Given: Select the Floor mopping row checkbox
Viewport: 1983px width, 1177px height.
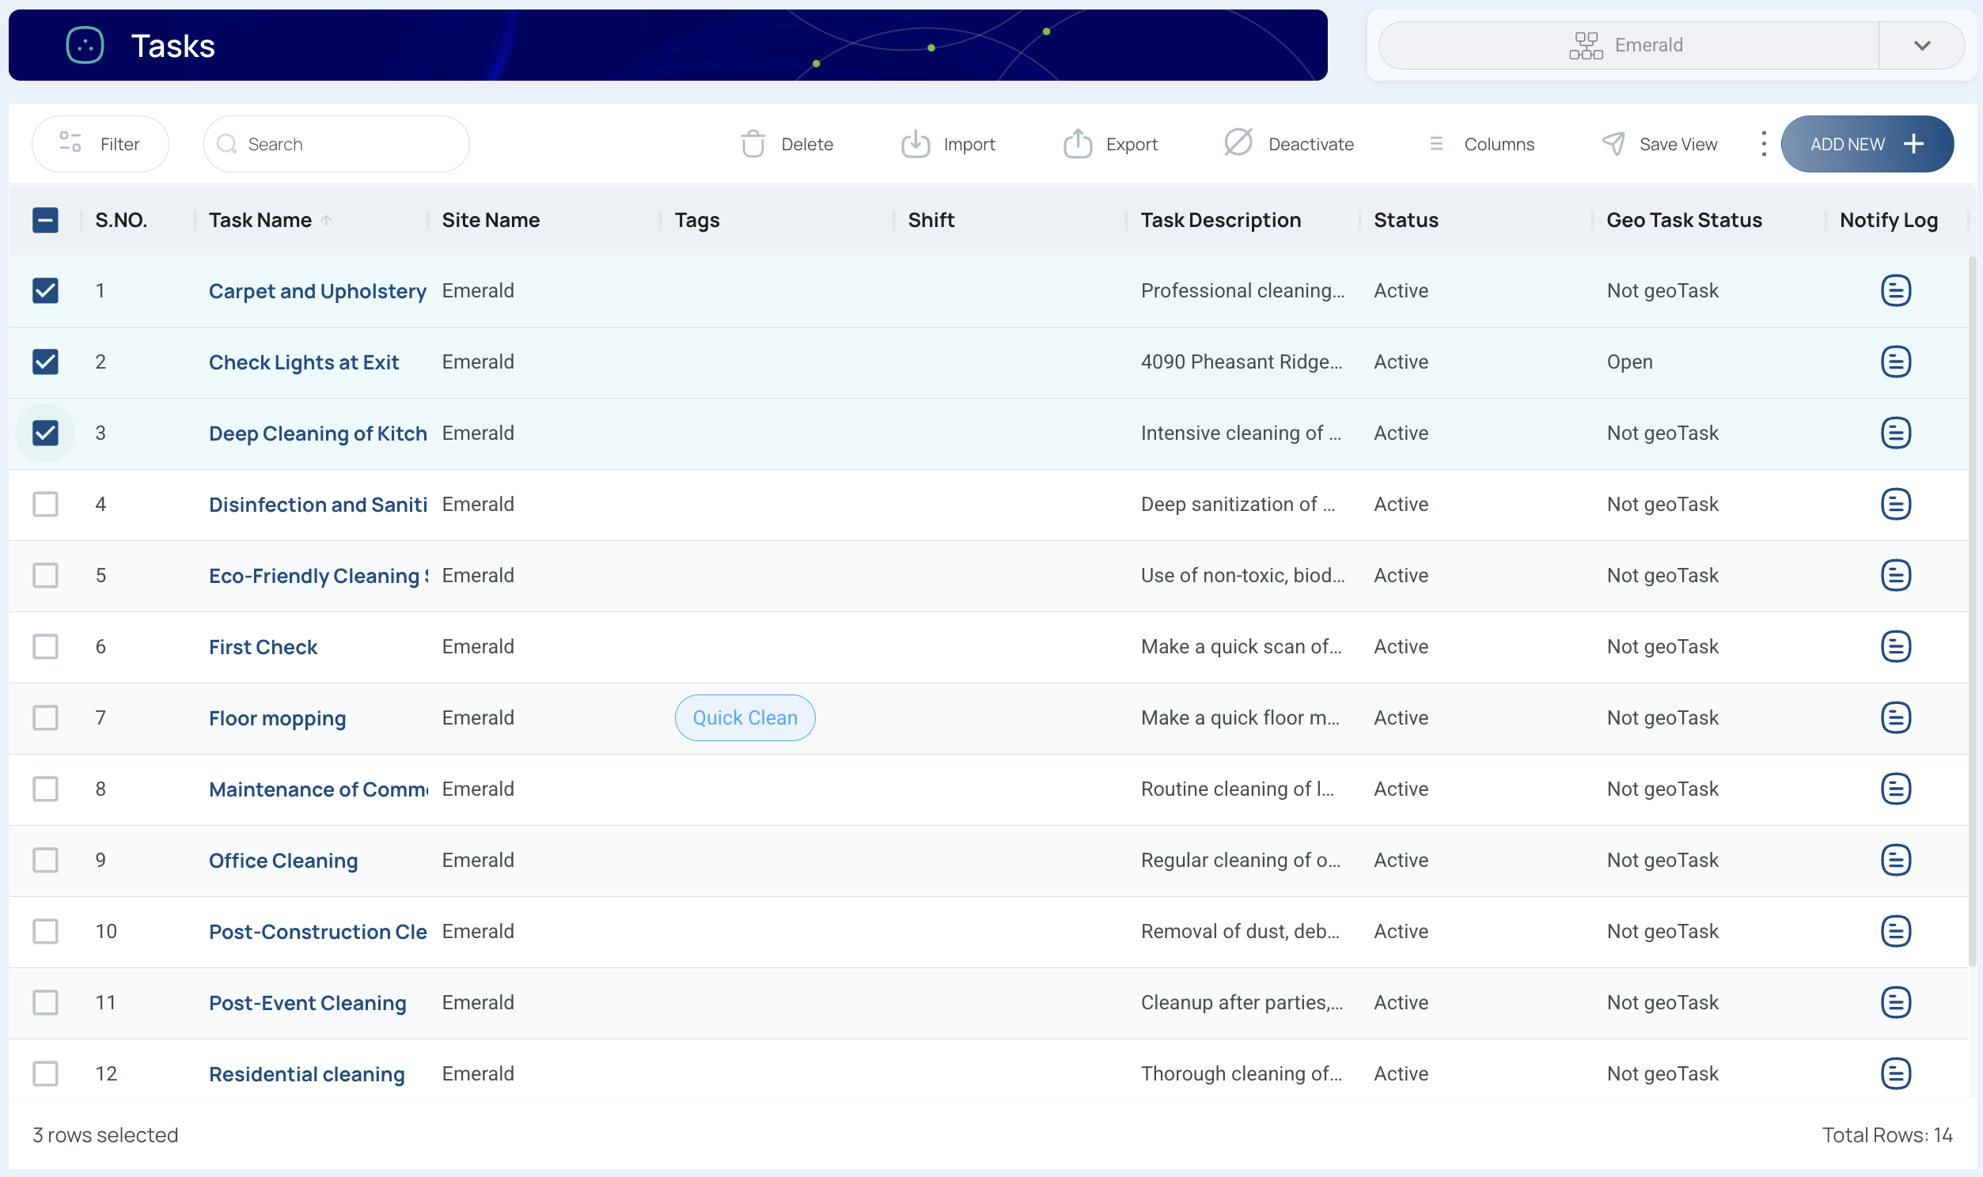Looking at the screenshot, I should [x=45, y=717].
